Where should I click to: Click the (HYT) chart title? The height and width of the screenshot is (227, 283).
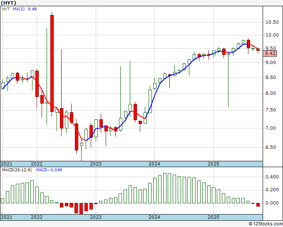tap(9, 3)
